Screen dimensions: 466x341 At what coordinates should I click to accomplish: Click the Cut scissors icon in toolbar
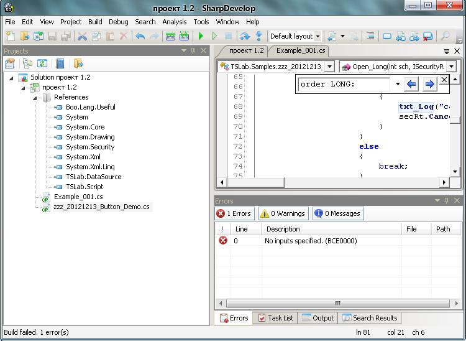click(82, 37)
